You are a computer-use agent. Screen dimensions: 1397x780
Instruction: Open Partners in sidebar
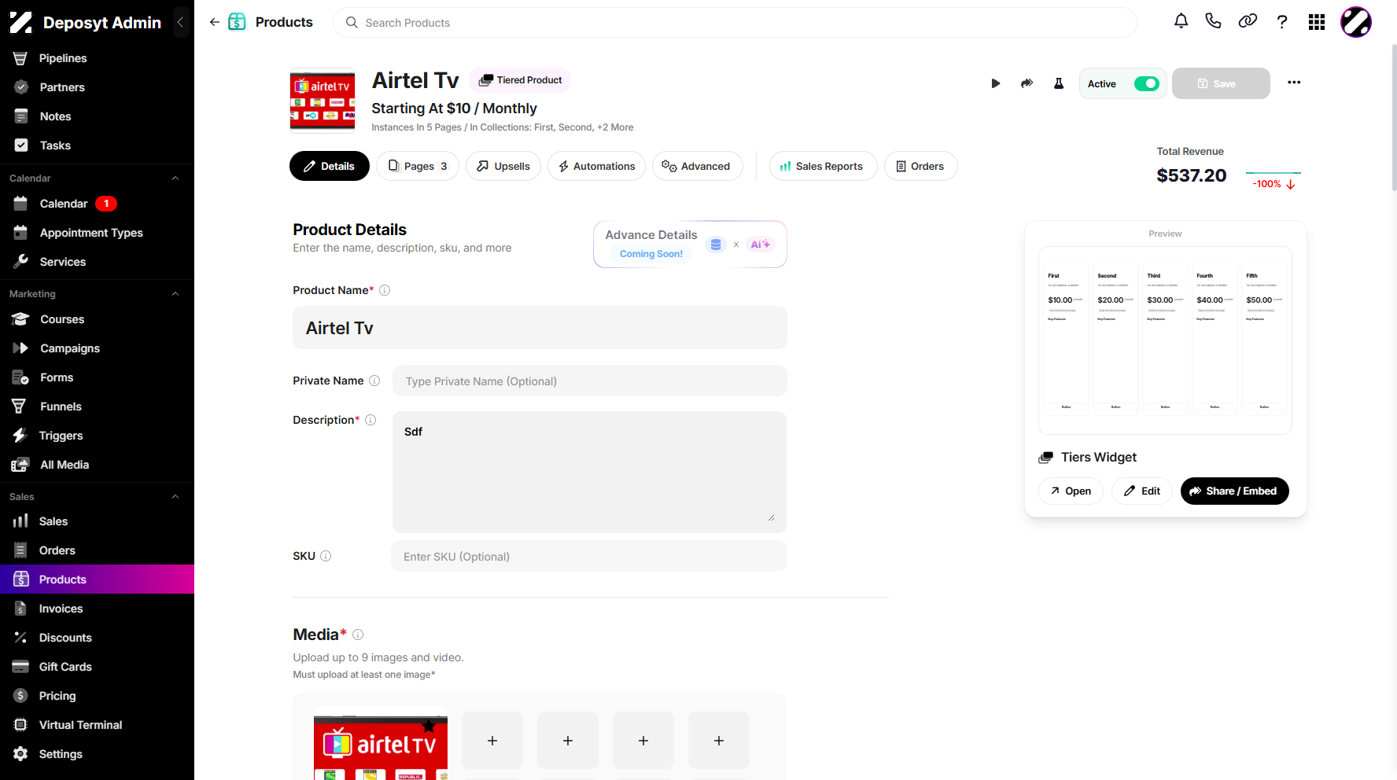click(97, 87)
